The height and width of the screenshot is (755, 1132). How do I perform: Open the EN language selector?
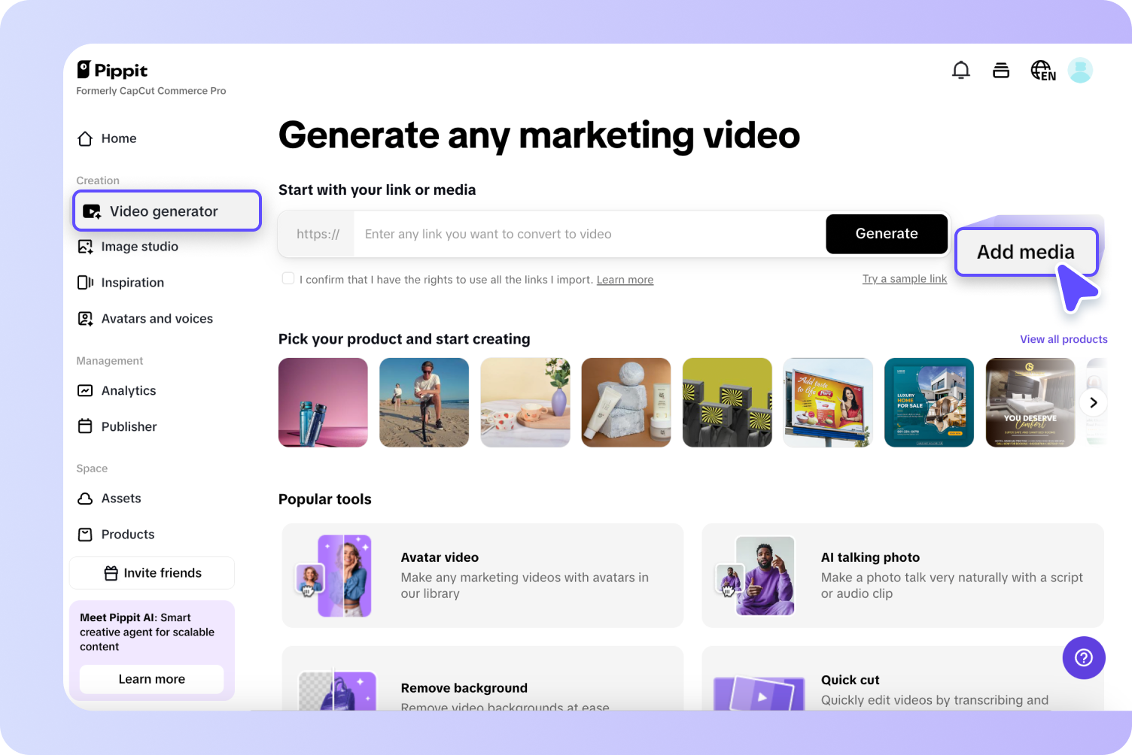click(1042, 70)
